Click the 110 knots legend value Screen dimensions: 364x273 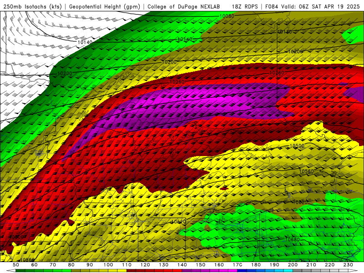click(127, 265)
